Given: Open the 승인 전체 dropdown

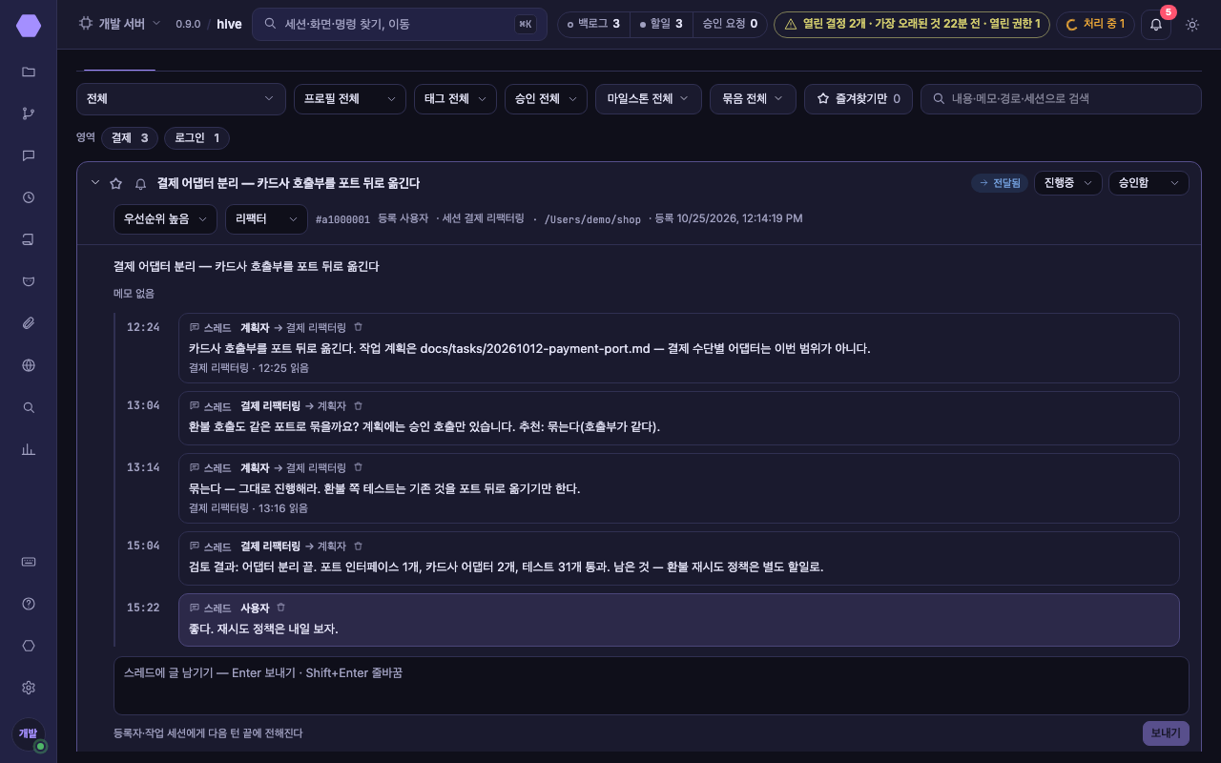Looking at the screenshot, I should click(546, 99).
